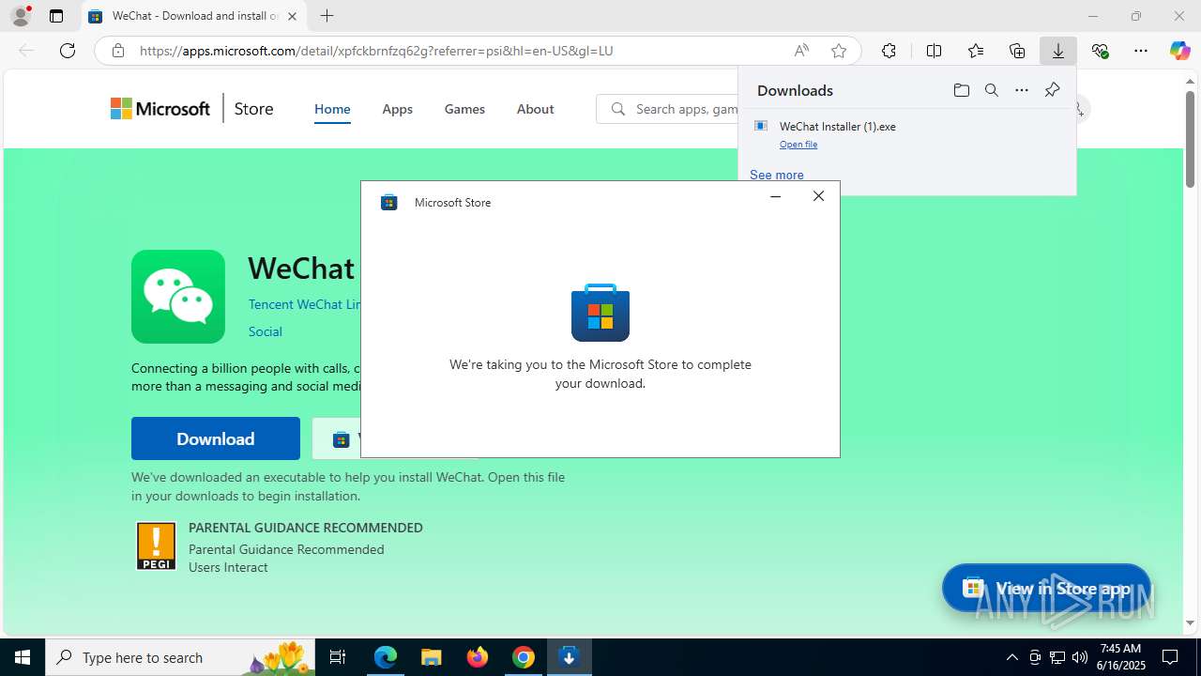Pin the Downloads panel
This screenshot has height=676, width=1201.
tap(1052, 90)
